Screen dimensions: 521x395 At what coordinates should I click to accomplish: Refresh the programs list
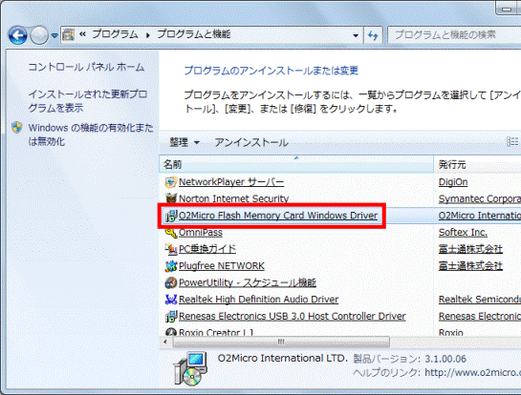373,34
